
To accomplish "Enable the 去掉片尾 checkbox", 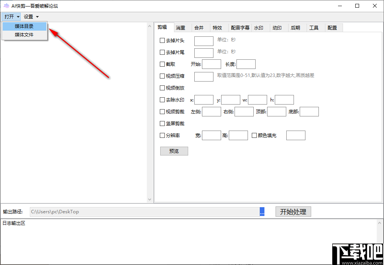I will click(162, 52).
